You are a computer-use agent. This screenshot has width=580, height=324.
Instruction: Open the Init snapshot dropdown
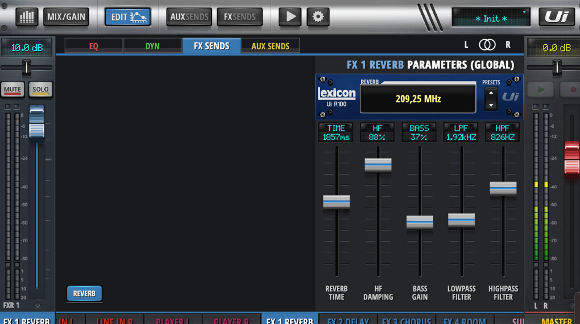pyautogui.click(x=491, y=18)
